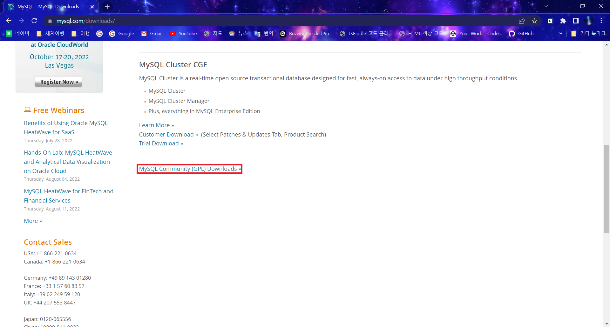Select the MySQL Downloads browser tab

pyautogui.click(x=51, y=7)
